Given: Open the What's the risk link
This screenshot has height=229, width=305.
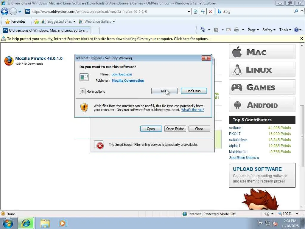Looking at the screenshot, I should (x=193, y=110).
